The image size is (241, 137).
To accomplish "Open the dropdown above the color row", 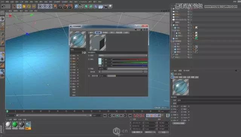I will coord(123,55).
